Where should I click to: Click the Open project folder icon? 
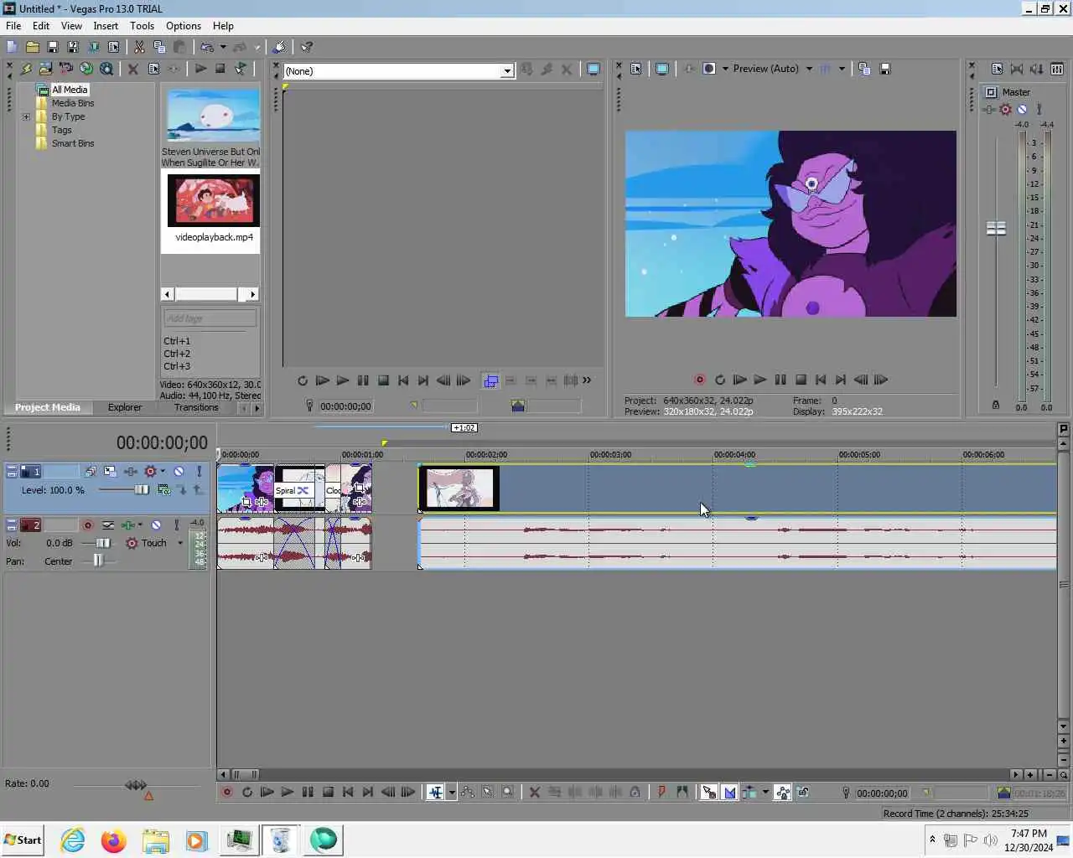tap(32, 47)
